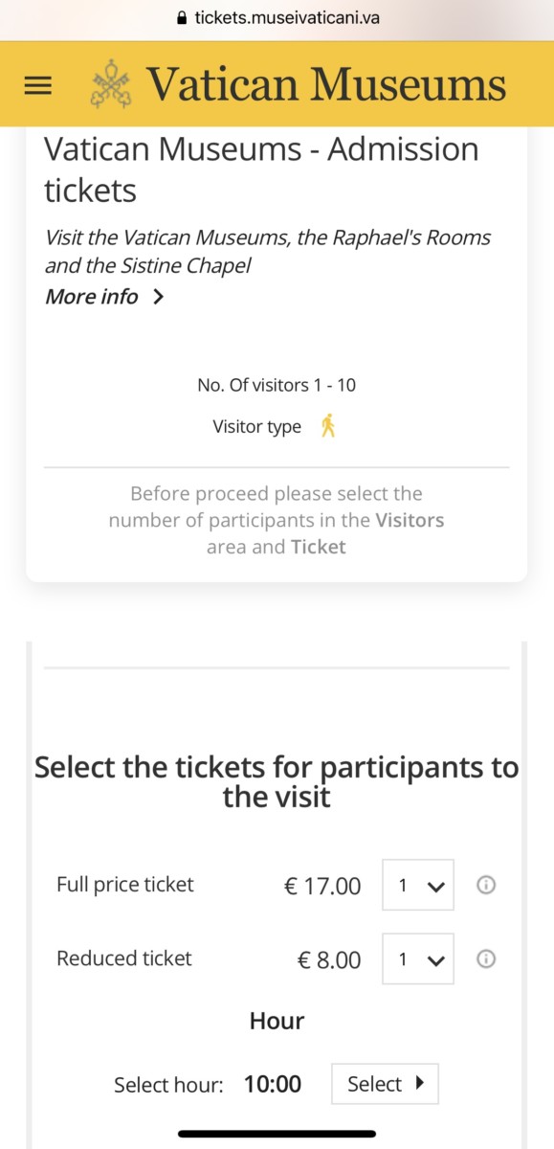This screenshot has width=554, height=1149.
Task: Click the chevron beside More info
Action: click(x=159, y=297)
